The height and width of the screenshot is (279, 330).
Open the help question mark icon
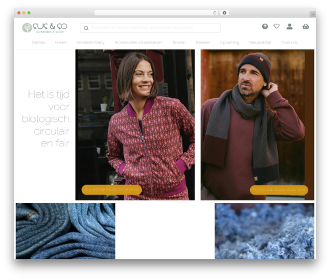coord(265,26)
